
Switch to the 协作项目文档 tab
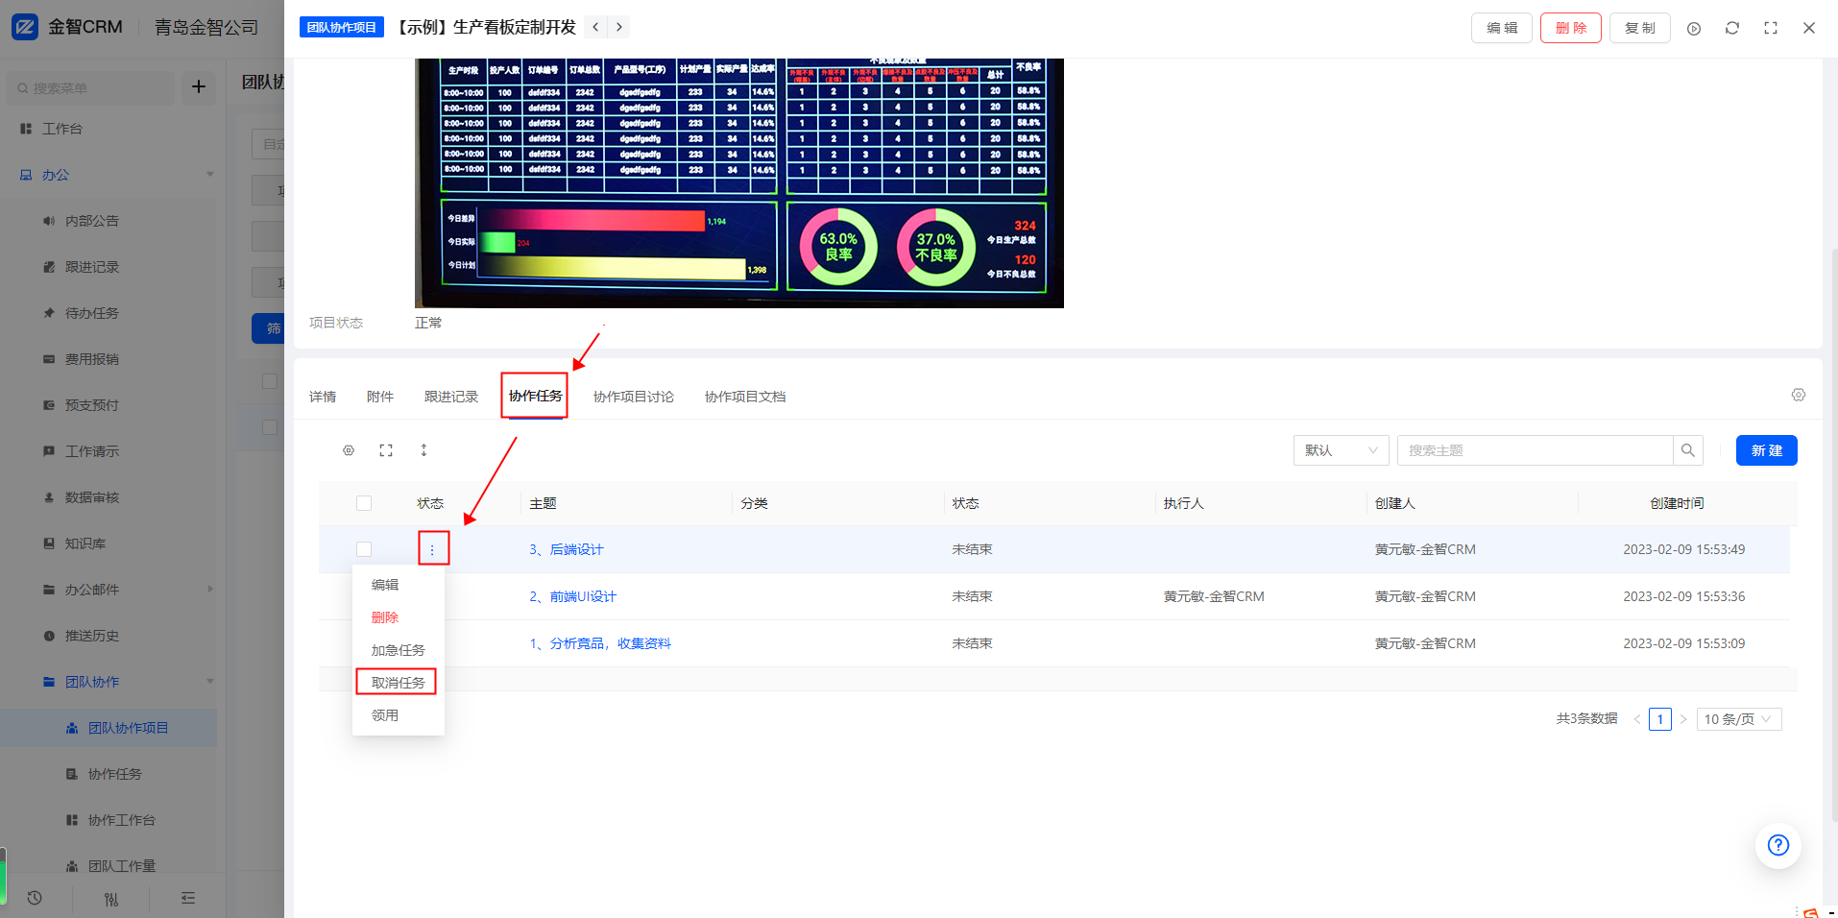(745, 397)
